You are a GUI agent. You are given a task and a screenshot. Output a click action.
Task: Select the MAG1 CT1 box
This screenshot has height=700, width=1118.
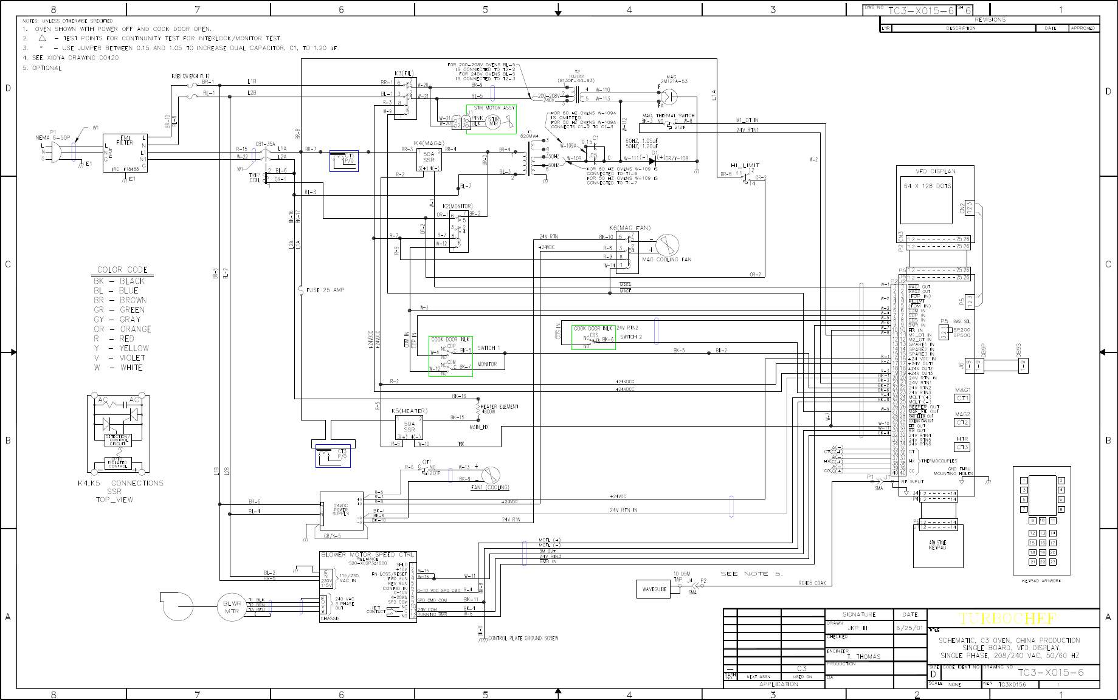click(962, 398)
